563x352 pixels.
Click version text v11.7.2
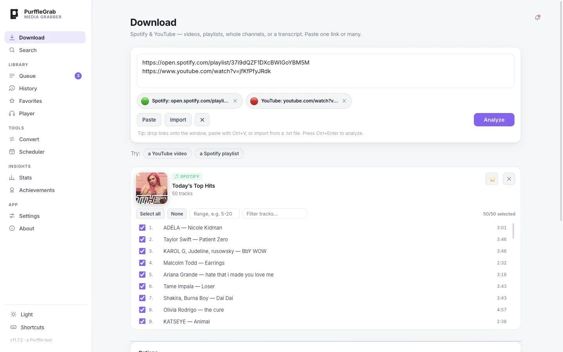16,340
